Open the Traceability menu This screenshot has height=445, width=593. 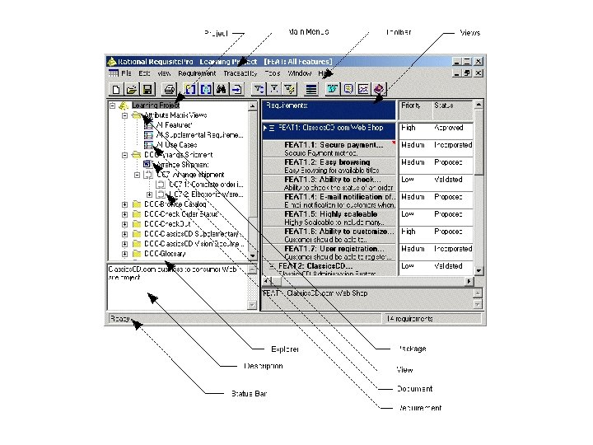[x=240, y=73]
